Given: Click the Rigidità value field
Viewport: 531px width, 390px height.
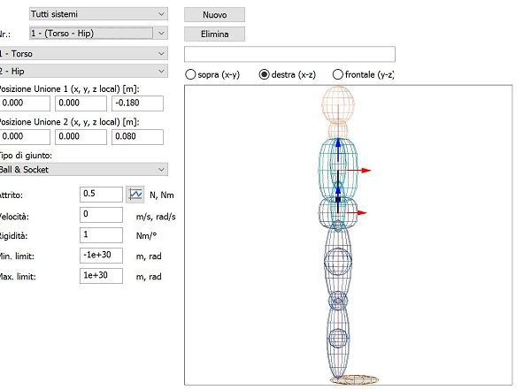Looking at the screenshot, I should click(101, 235).
